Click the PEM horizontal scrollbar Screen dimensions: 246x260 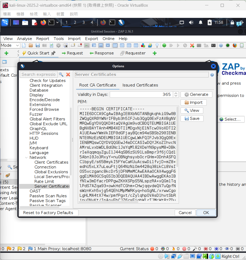(109, 202)
